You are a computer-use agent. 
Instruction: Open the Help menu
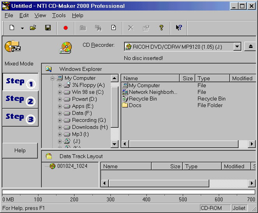(x=78, y=16)
